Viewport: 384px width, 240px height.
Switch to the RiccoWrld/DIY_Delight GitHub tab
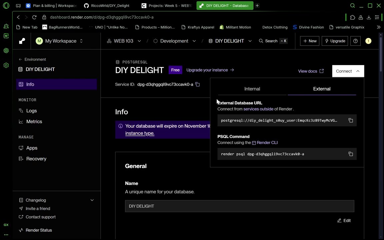[107, 5]
